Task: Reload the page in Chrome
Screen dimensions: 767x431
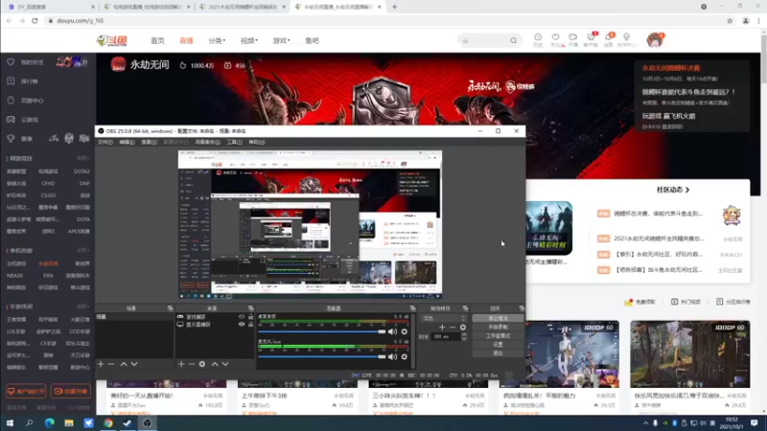Action: (35, 20)
